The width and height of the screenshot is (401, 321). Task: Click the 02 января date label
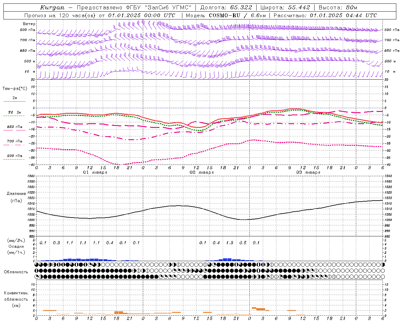202,172
